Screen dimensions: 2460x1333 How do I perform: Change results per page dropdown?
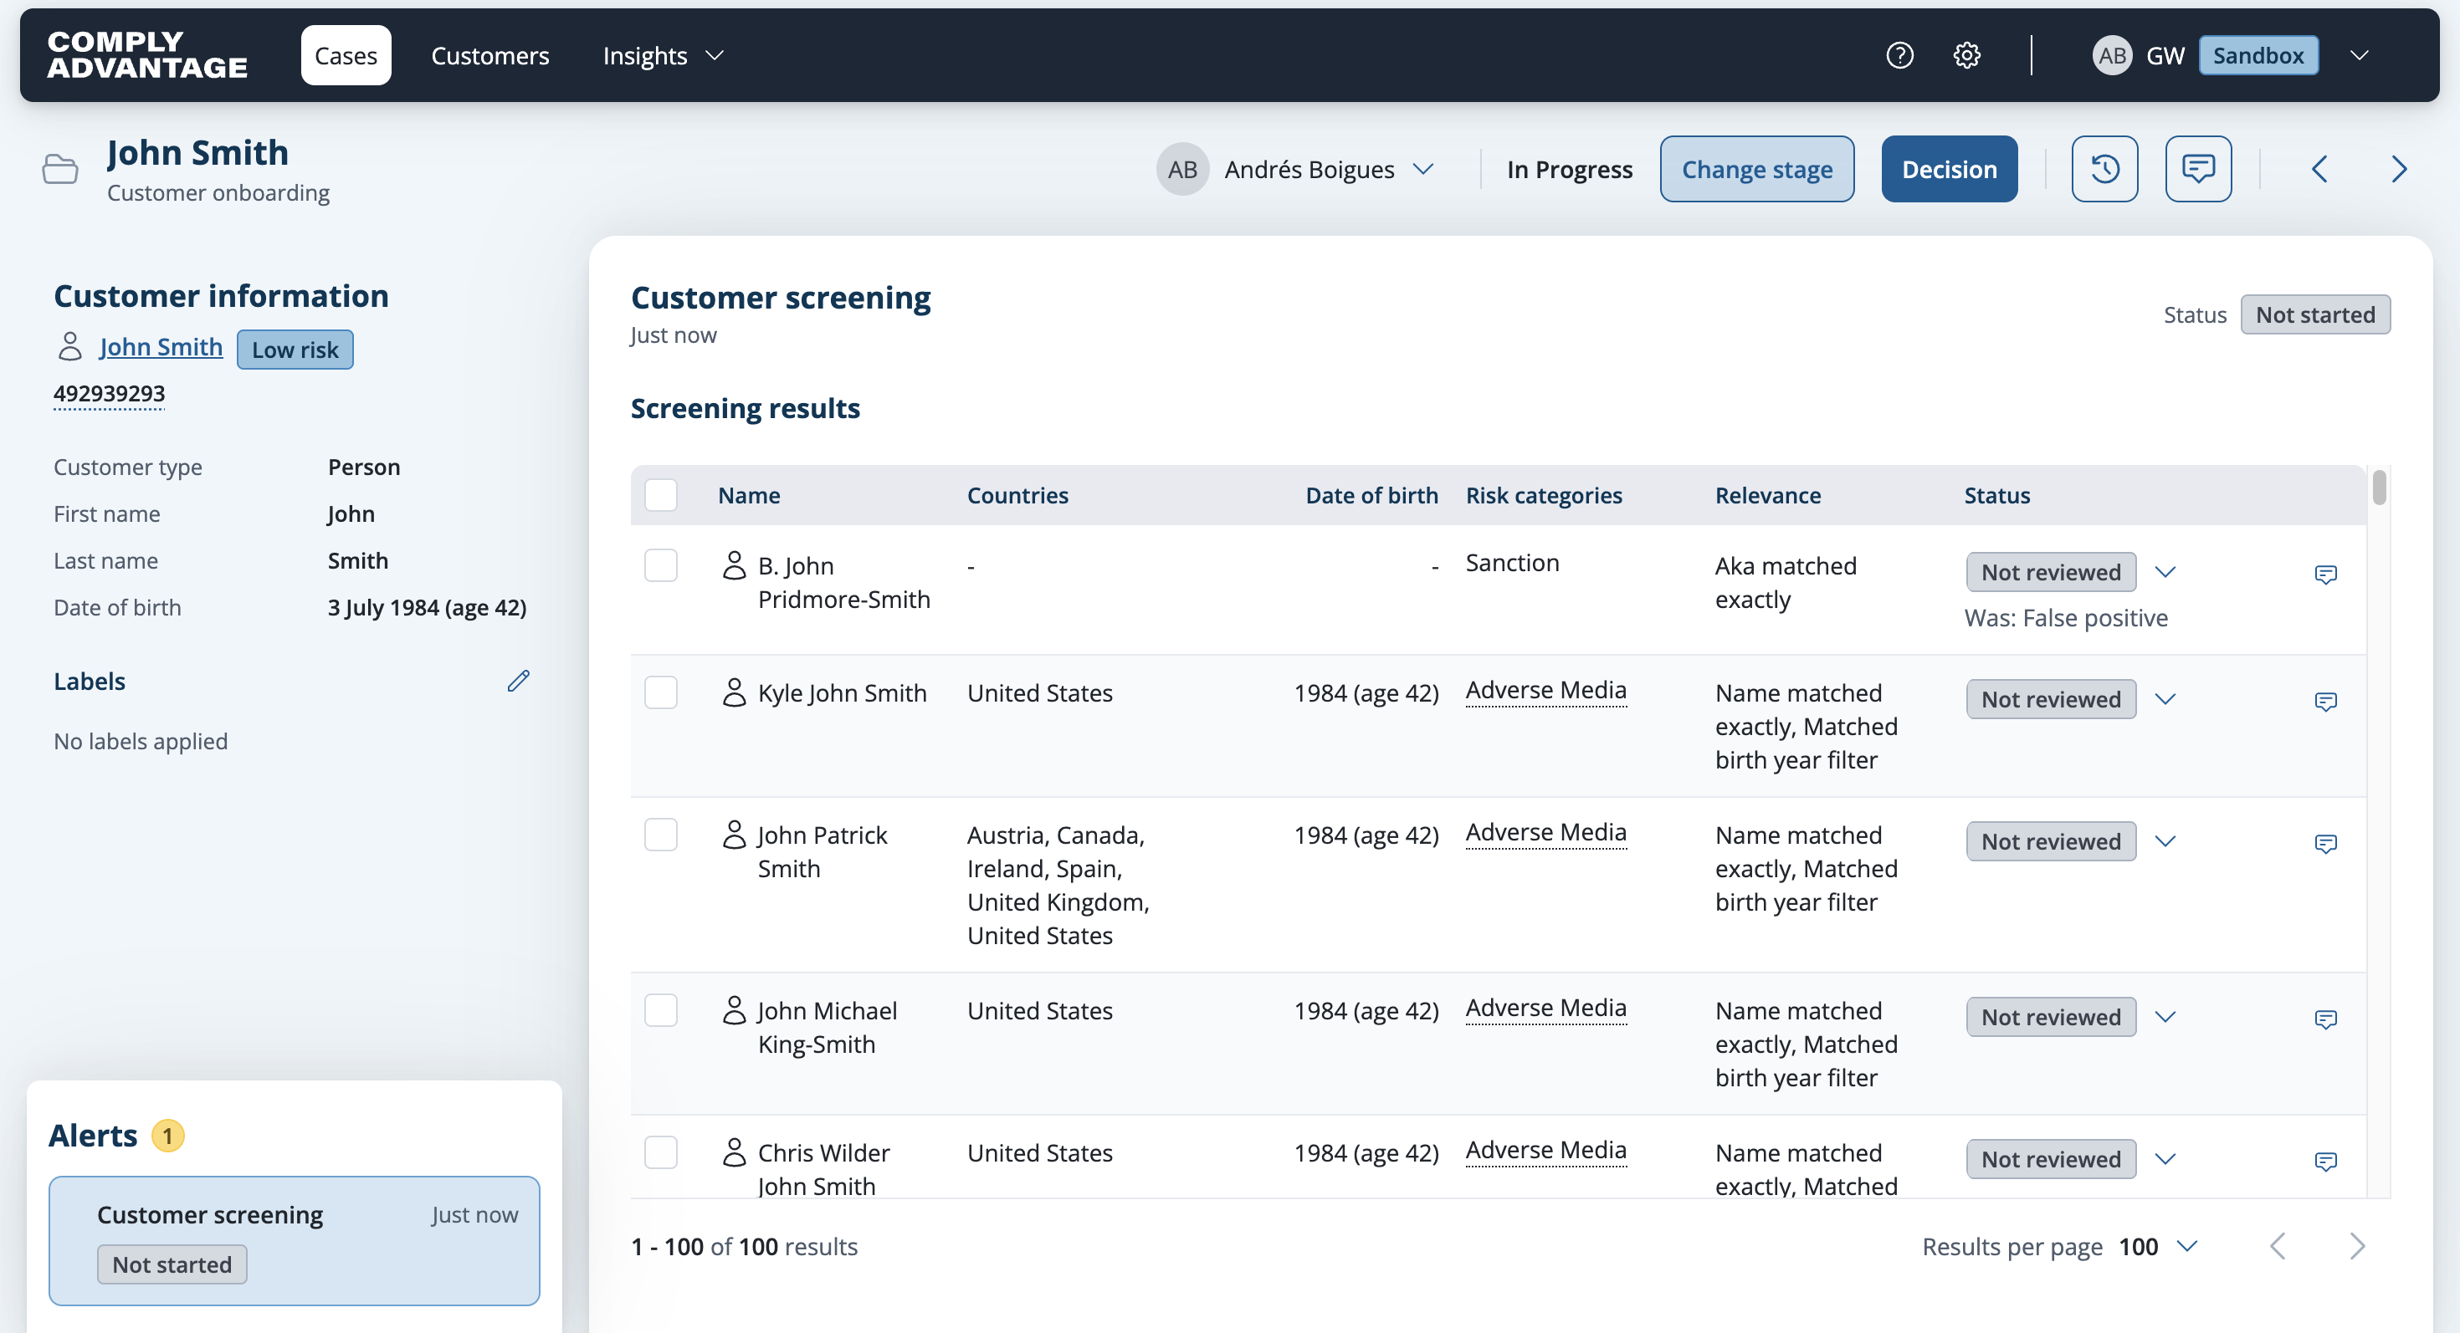click(2158, 1246)
